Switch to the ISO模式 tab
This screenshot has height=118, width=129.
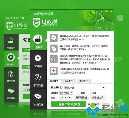click(69, 81)
